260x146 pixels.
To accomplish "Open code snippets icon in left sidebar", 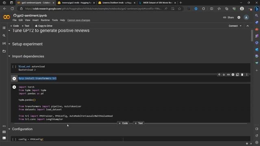I will click(x=4, y=126).
